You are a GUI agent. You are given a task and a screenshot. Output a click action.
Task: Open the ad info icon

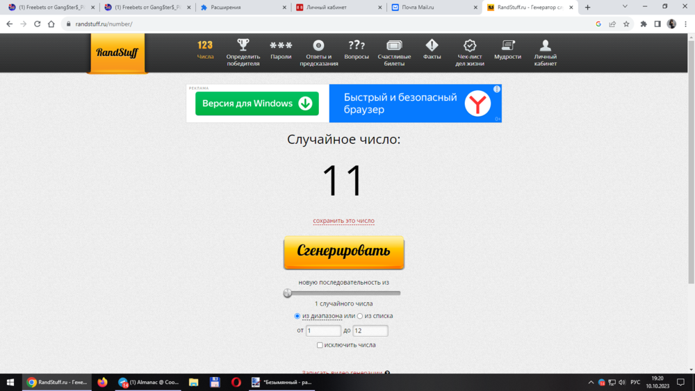(x=497, y=89)
